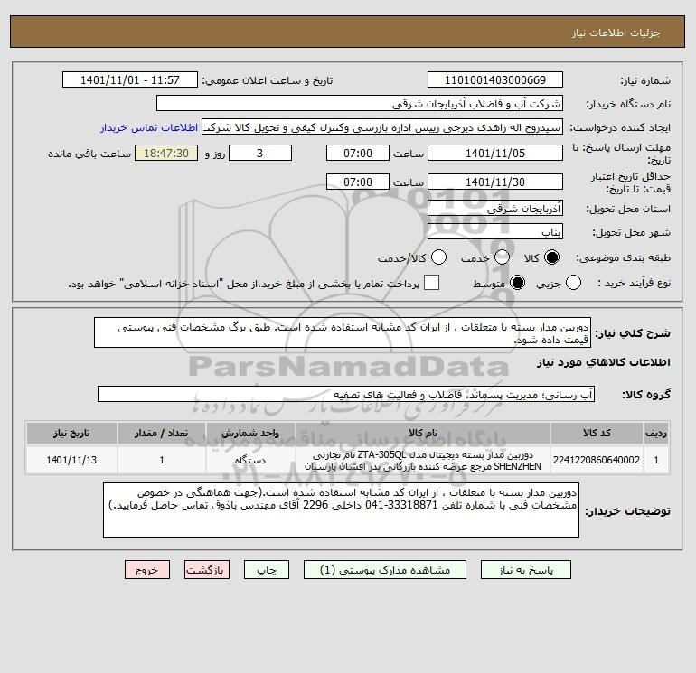Click جزئیات اطلاعات نیاز header title
This screenshot has height=673, width=696.
(x=616, y=33)
